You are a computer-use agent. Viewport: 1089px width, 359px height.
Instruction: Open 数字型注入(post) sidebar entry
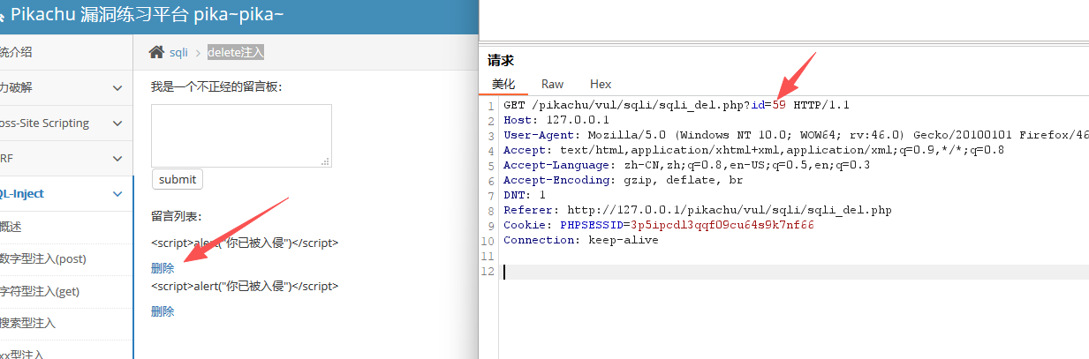66,259
